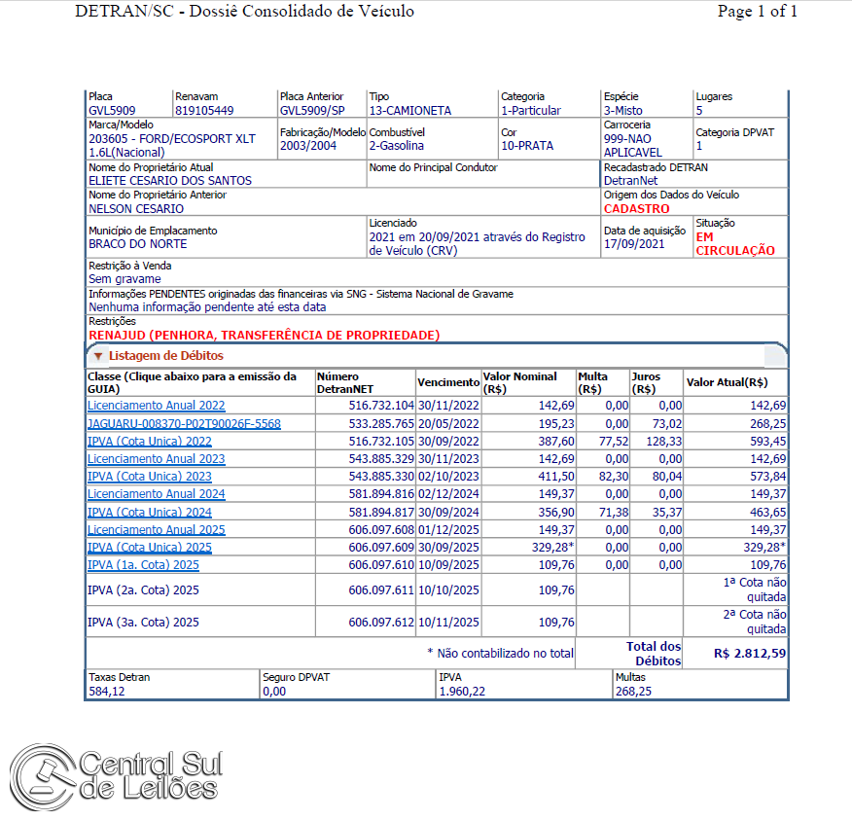
Task: Select Taxas Detran value 584,12
Action: pyautogui.click(x=107, y=692)
